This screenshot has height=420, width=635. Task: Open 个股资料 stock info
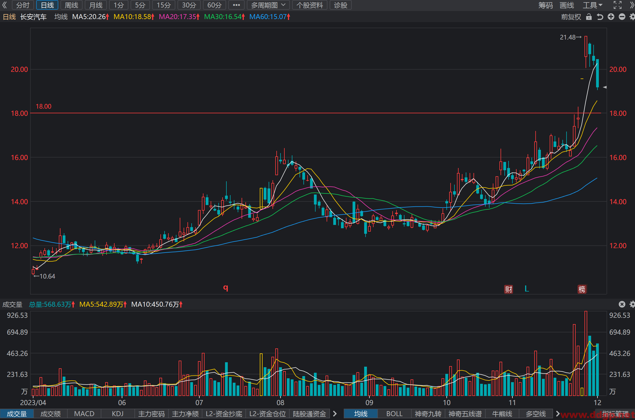(x=310, y=5)
